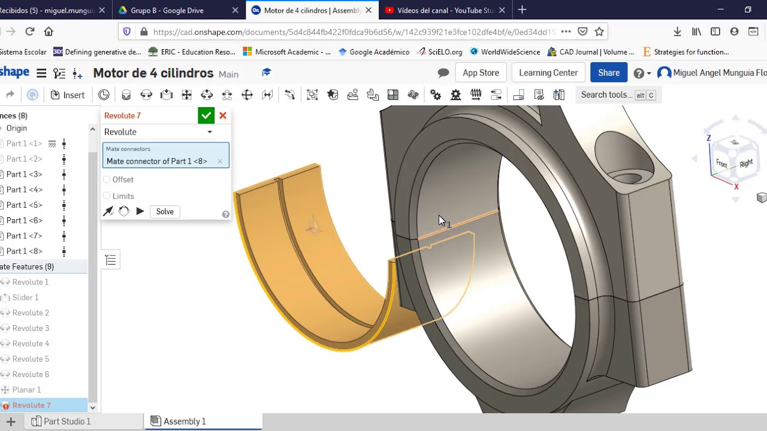Viewport: 767px width, 431px height.
Task: Reload the page in the browser
Action: 29,32
